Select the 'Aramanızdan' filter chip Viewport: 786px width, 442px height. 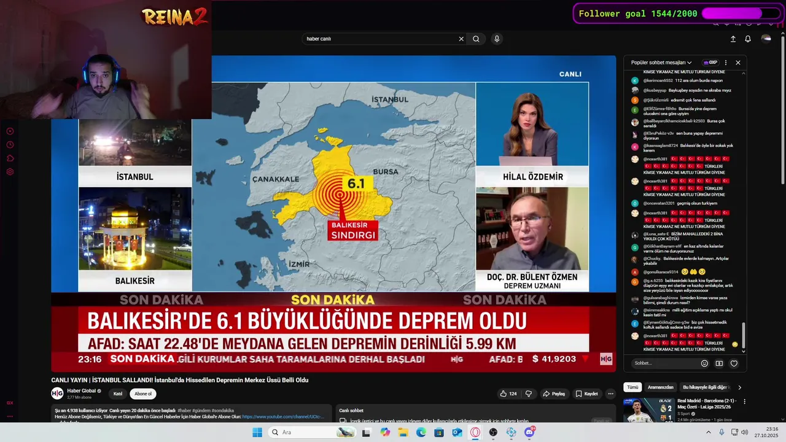point(661,387)
